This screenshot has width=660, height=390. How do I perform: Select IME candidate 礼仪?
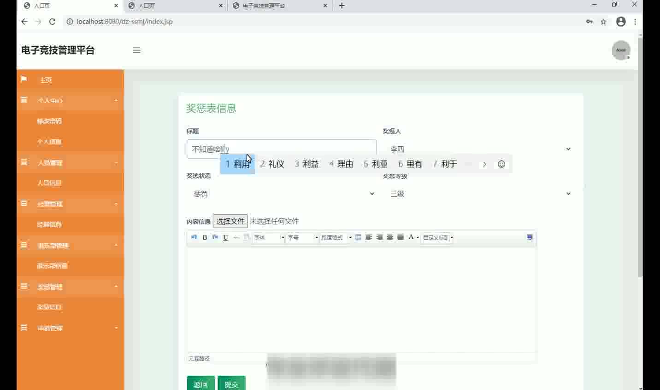272,164
